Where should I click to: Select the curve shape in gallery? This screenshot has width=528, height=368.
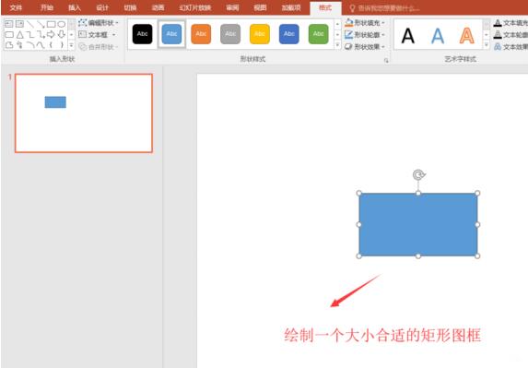pos(41,45)
